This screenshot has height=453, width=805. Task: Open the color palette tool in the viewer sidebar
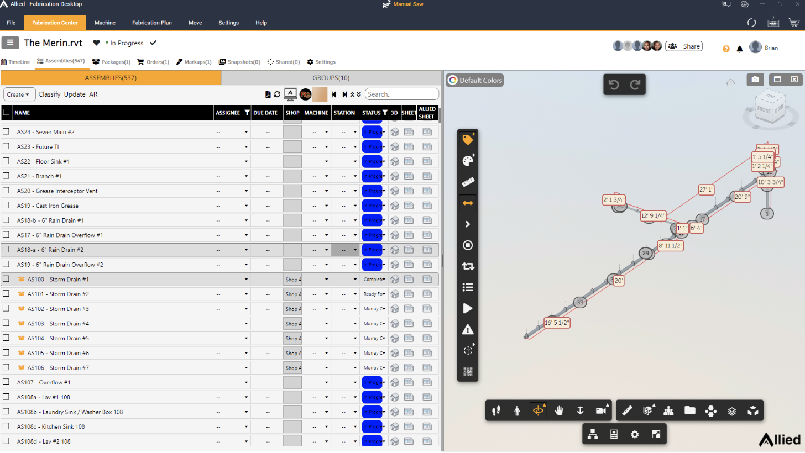(467, 161)
